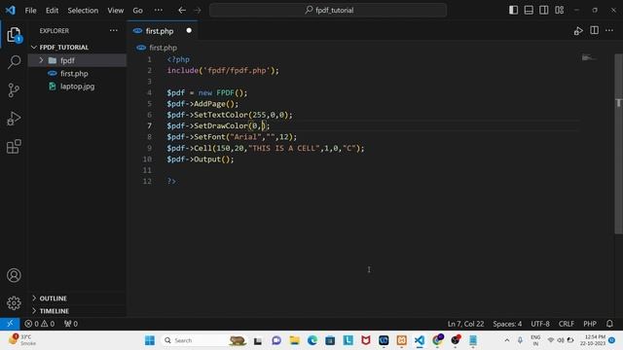
Task: Click the SetTextColor(255,0,0) line
Action: pos(230,115)
